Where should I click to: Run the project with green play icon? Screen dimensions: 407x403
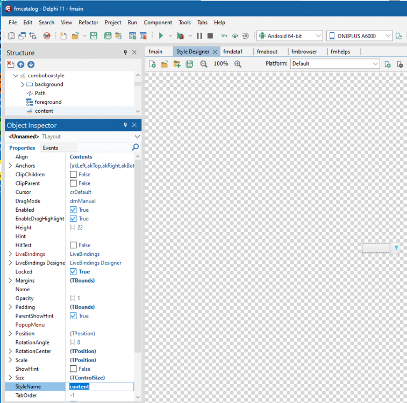(161, 36)
